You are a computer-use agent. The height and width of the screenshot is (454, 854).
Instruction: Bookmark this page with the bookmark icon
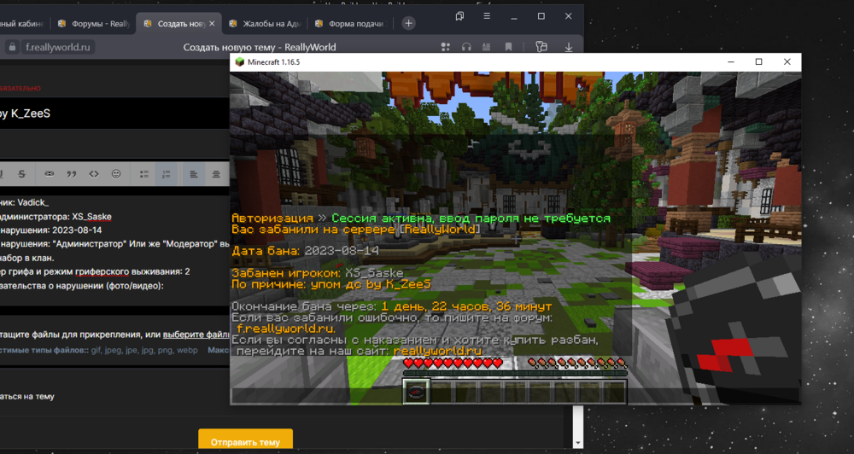click(508, 47)
